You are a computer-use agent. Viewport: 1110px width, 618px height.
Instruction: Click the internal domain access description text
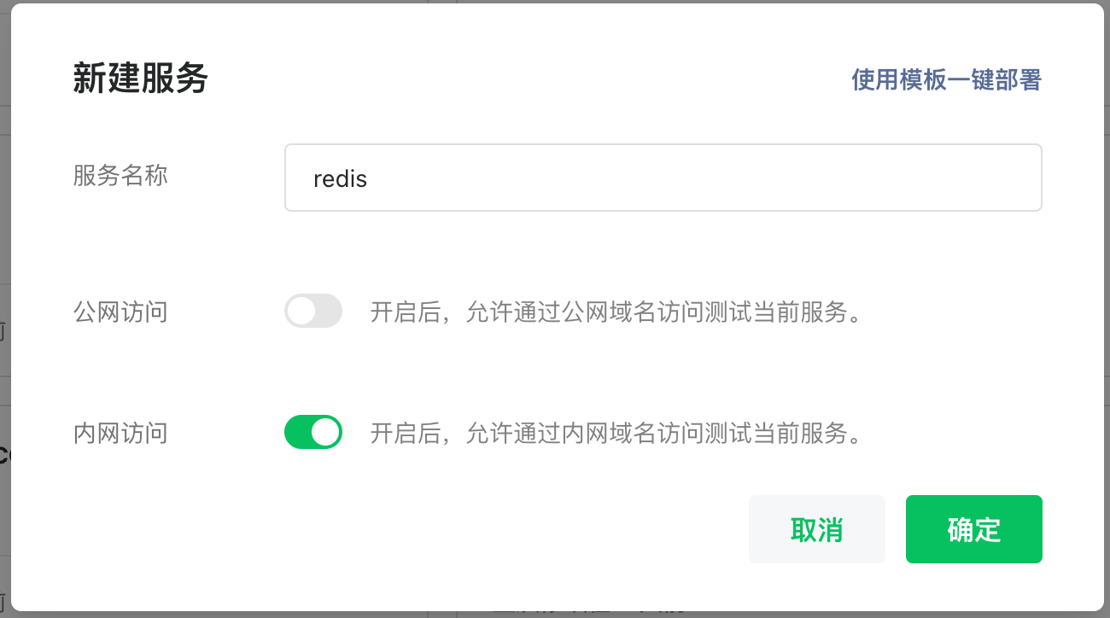tap(615, 434)
